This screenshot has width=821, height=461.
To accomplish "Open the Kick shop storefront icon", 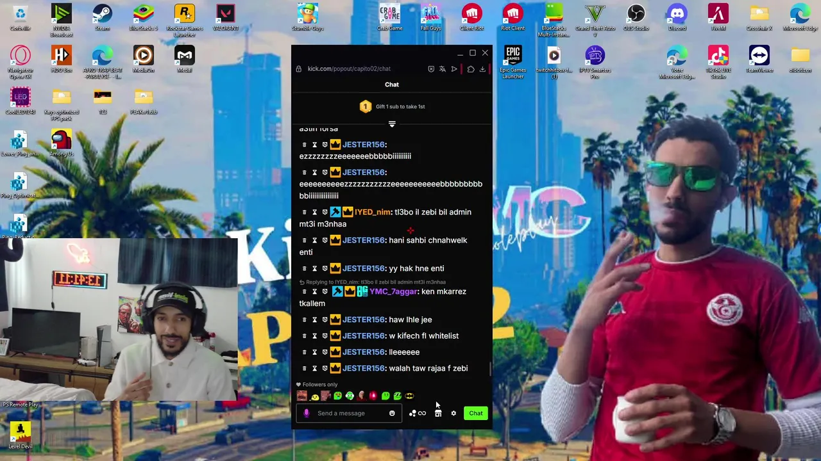I will 438,413.
